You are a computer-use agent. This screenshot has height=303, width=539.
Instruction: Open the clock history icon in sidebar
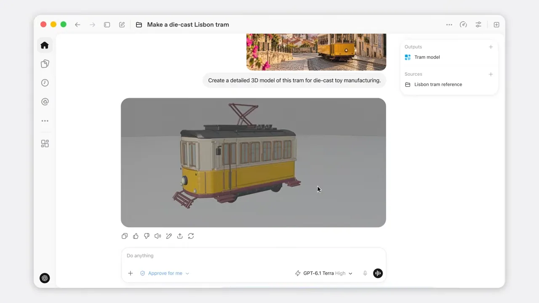pos(45,83)
